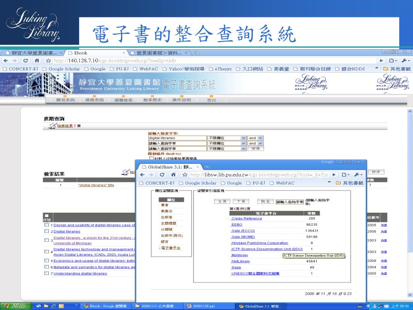
Task: Check result 4 technology and management checkbox
Action: pyautogui.click(x=47, y=251)
